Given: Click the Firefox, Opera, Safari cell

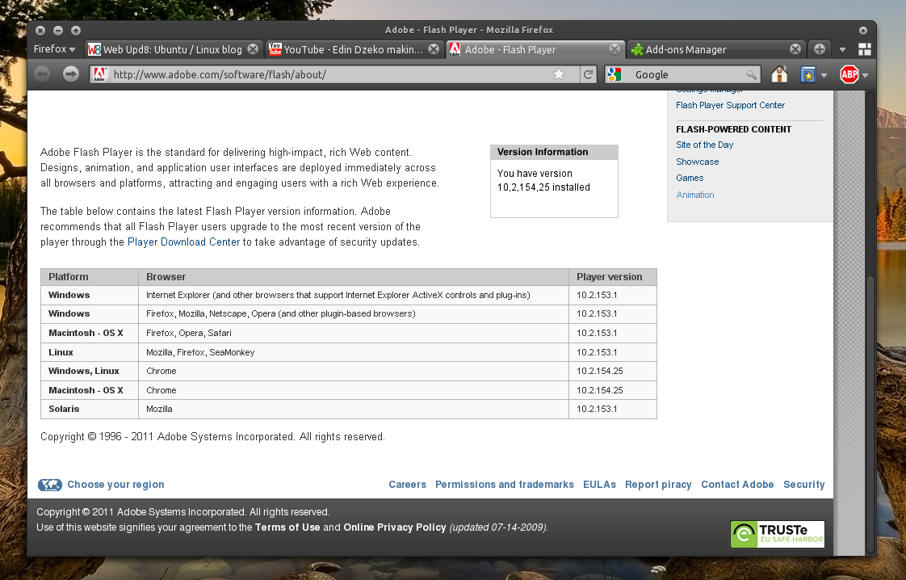Looking at the screenshot, I should coord(354,333).
